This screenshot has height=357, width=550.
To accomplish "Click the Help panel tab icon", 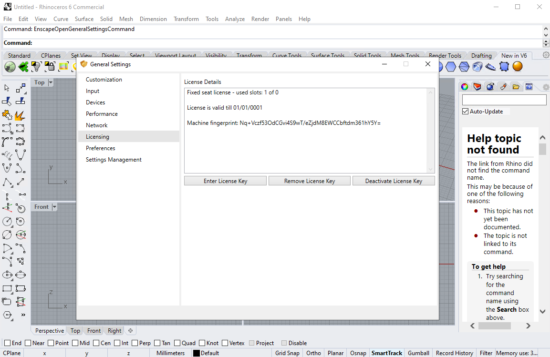I will [x=529, y=86].
